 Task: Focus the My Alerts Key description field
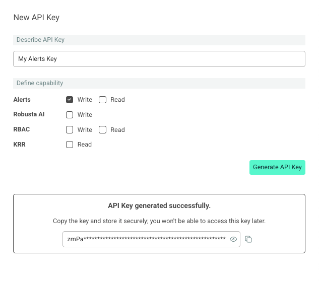(x=159, y=59)
